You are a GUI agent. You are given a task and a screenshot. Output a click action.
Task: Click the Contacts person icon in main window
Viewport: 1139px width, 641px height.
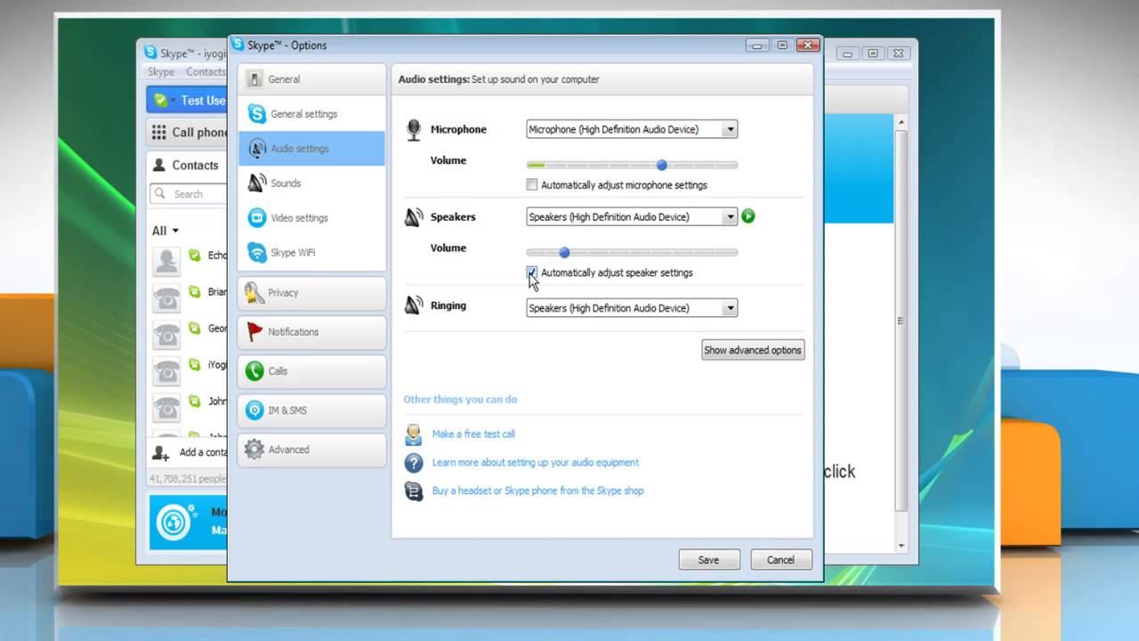tap(159, 165)
